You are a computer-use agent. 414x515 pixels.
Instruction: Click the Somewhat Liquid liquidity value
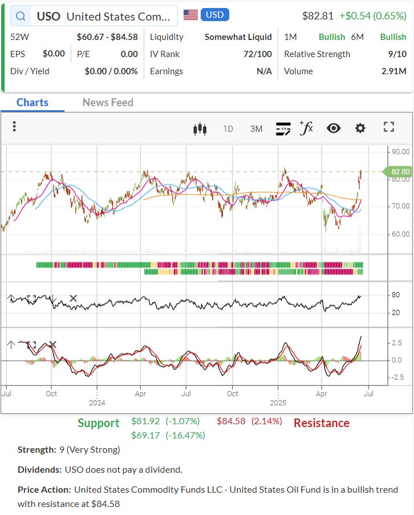click(238, 37)
